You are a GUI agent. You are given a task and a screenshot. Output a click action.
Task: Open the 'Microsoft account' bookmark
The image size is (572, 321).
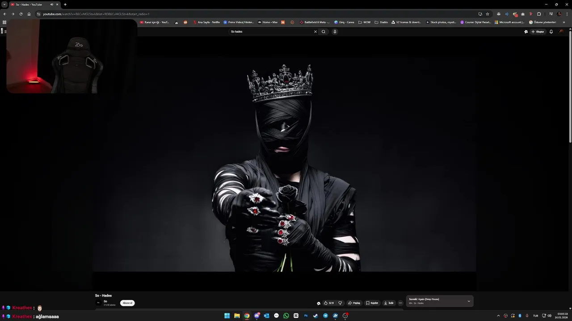tap(509, 22)
